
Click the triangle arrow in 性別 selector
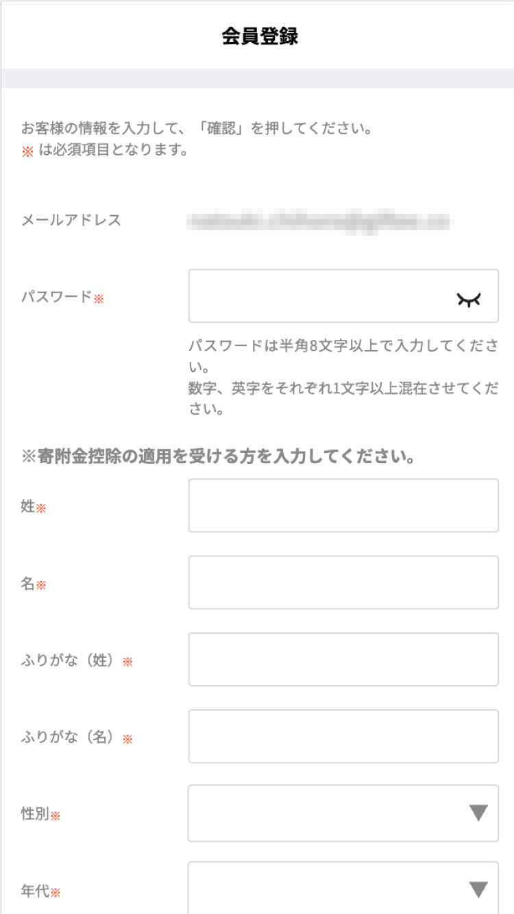(478, 813)
